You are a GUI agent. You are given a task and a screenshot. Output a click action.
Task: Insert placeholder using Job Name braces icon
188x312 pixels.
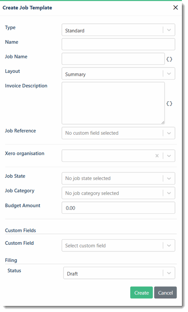(x=169, y=59)
